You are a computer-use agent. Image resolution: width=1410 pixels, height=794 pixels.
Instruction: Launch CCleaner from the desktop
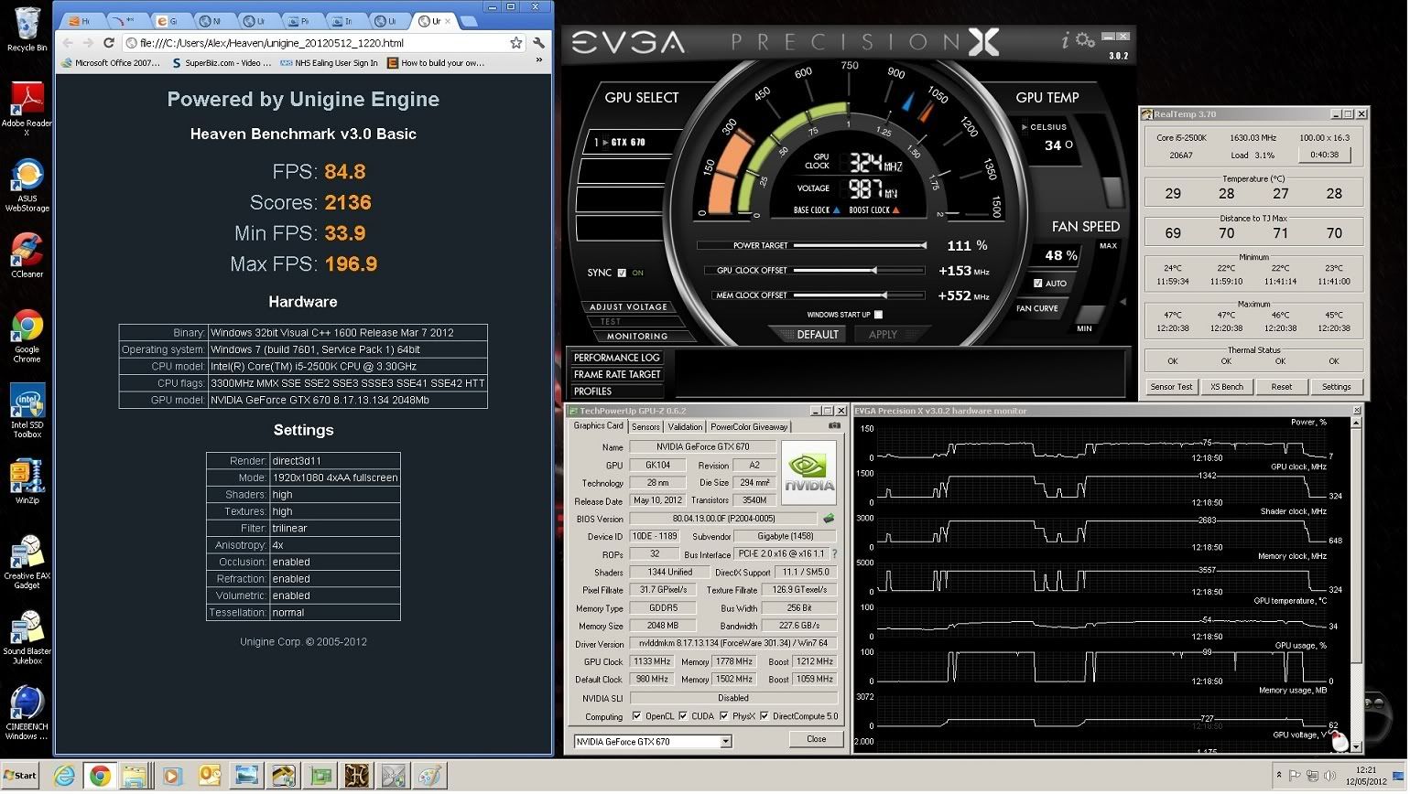point(27,256)
